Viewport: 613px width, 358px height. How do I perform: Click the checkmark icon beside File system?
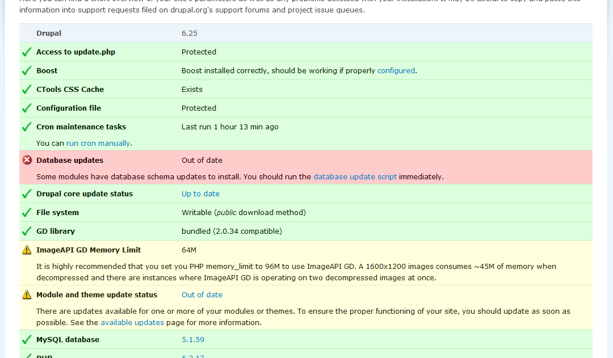pos(27,213)
